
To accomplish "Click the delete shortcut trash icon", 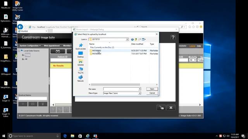I will click(x=43, y=104).
